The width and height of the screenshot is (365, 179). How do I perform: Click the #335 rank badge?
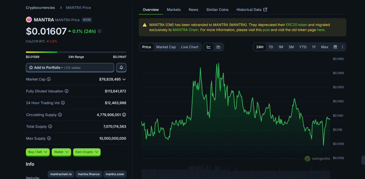point(86,20)
